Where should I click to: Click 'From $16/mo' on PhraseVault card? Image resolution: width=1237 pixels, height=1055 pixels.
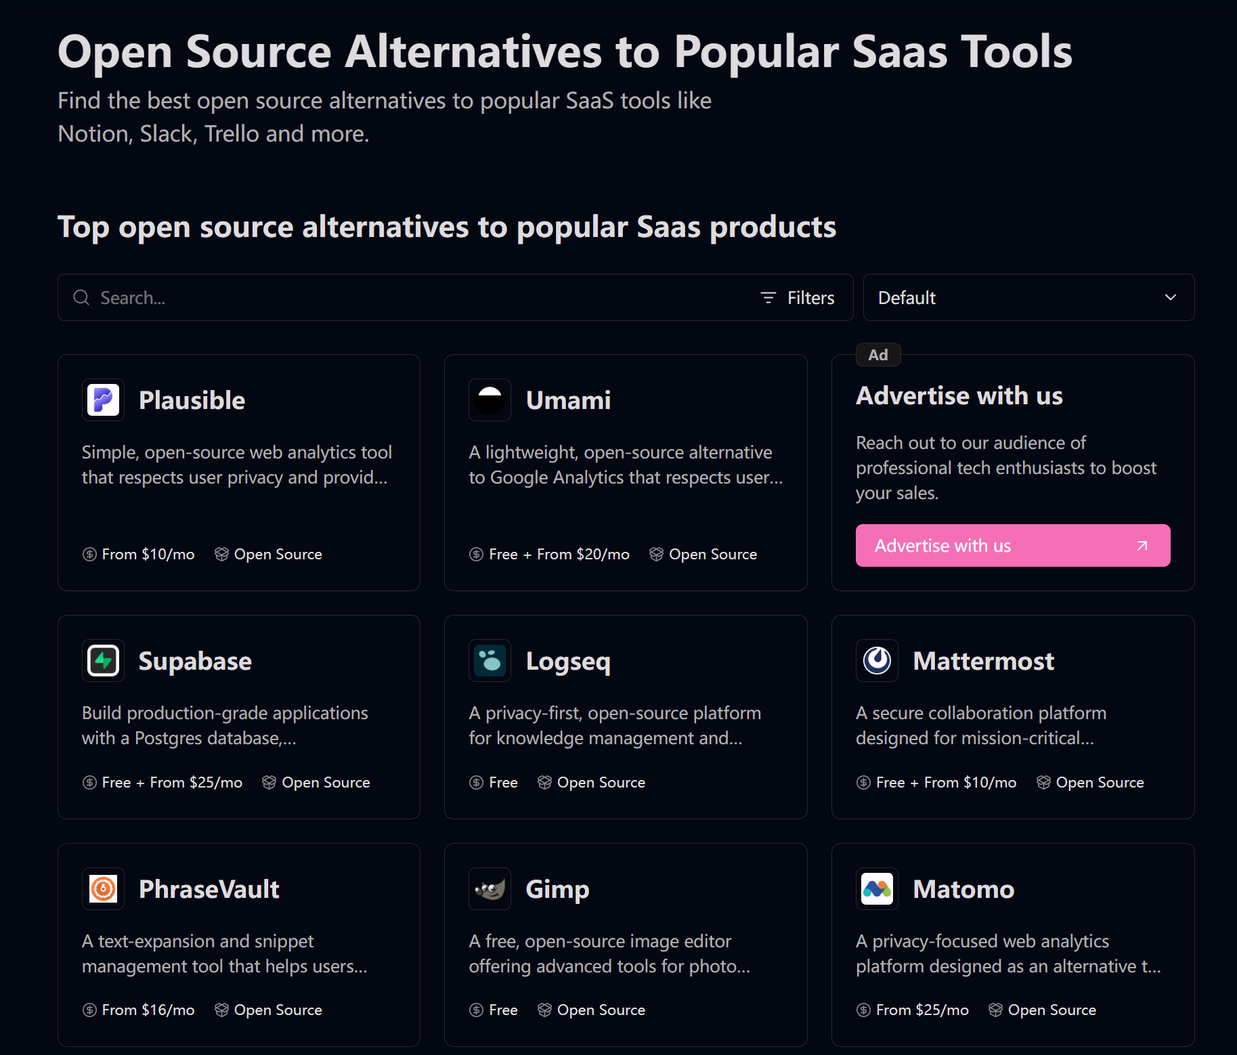pyautogui.click(x=148, y=1010)
